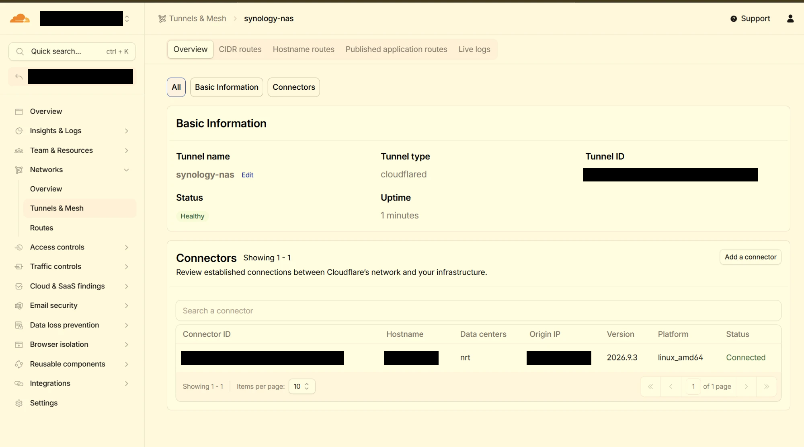The width and height of the screenshot is (804, 447).
Task: Click the Insights & Logs chart icon
Action: (x=19, y=131)
